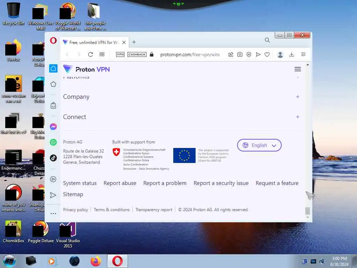Open the Proton VPN hamburger menu
The width and height of the screenshot is (357, 268).
[x=298, y=69]
